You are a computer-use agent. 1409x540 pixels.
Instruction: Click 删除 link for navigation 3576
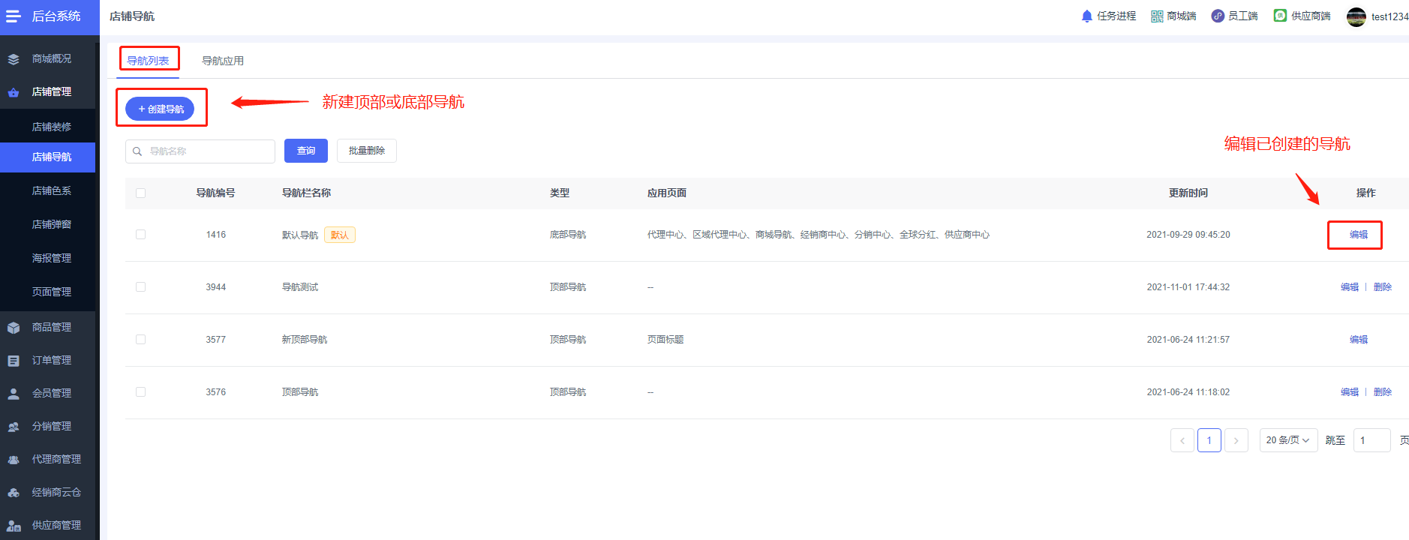[x=1382, y=392]
